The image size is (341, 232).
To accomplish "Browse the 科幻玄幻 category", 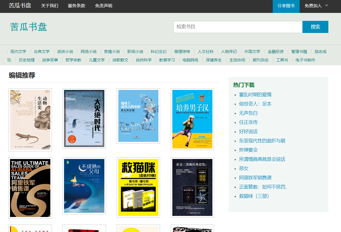I will tap(159, 52).
